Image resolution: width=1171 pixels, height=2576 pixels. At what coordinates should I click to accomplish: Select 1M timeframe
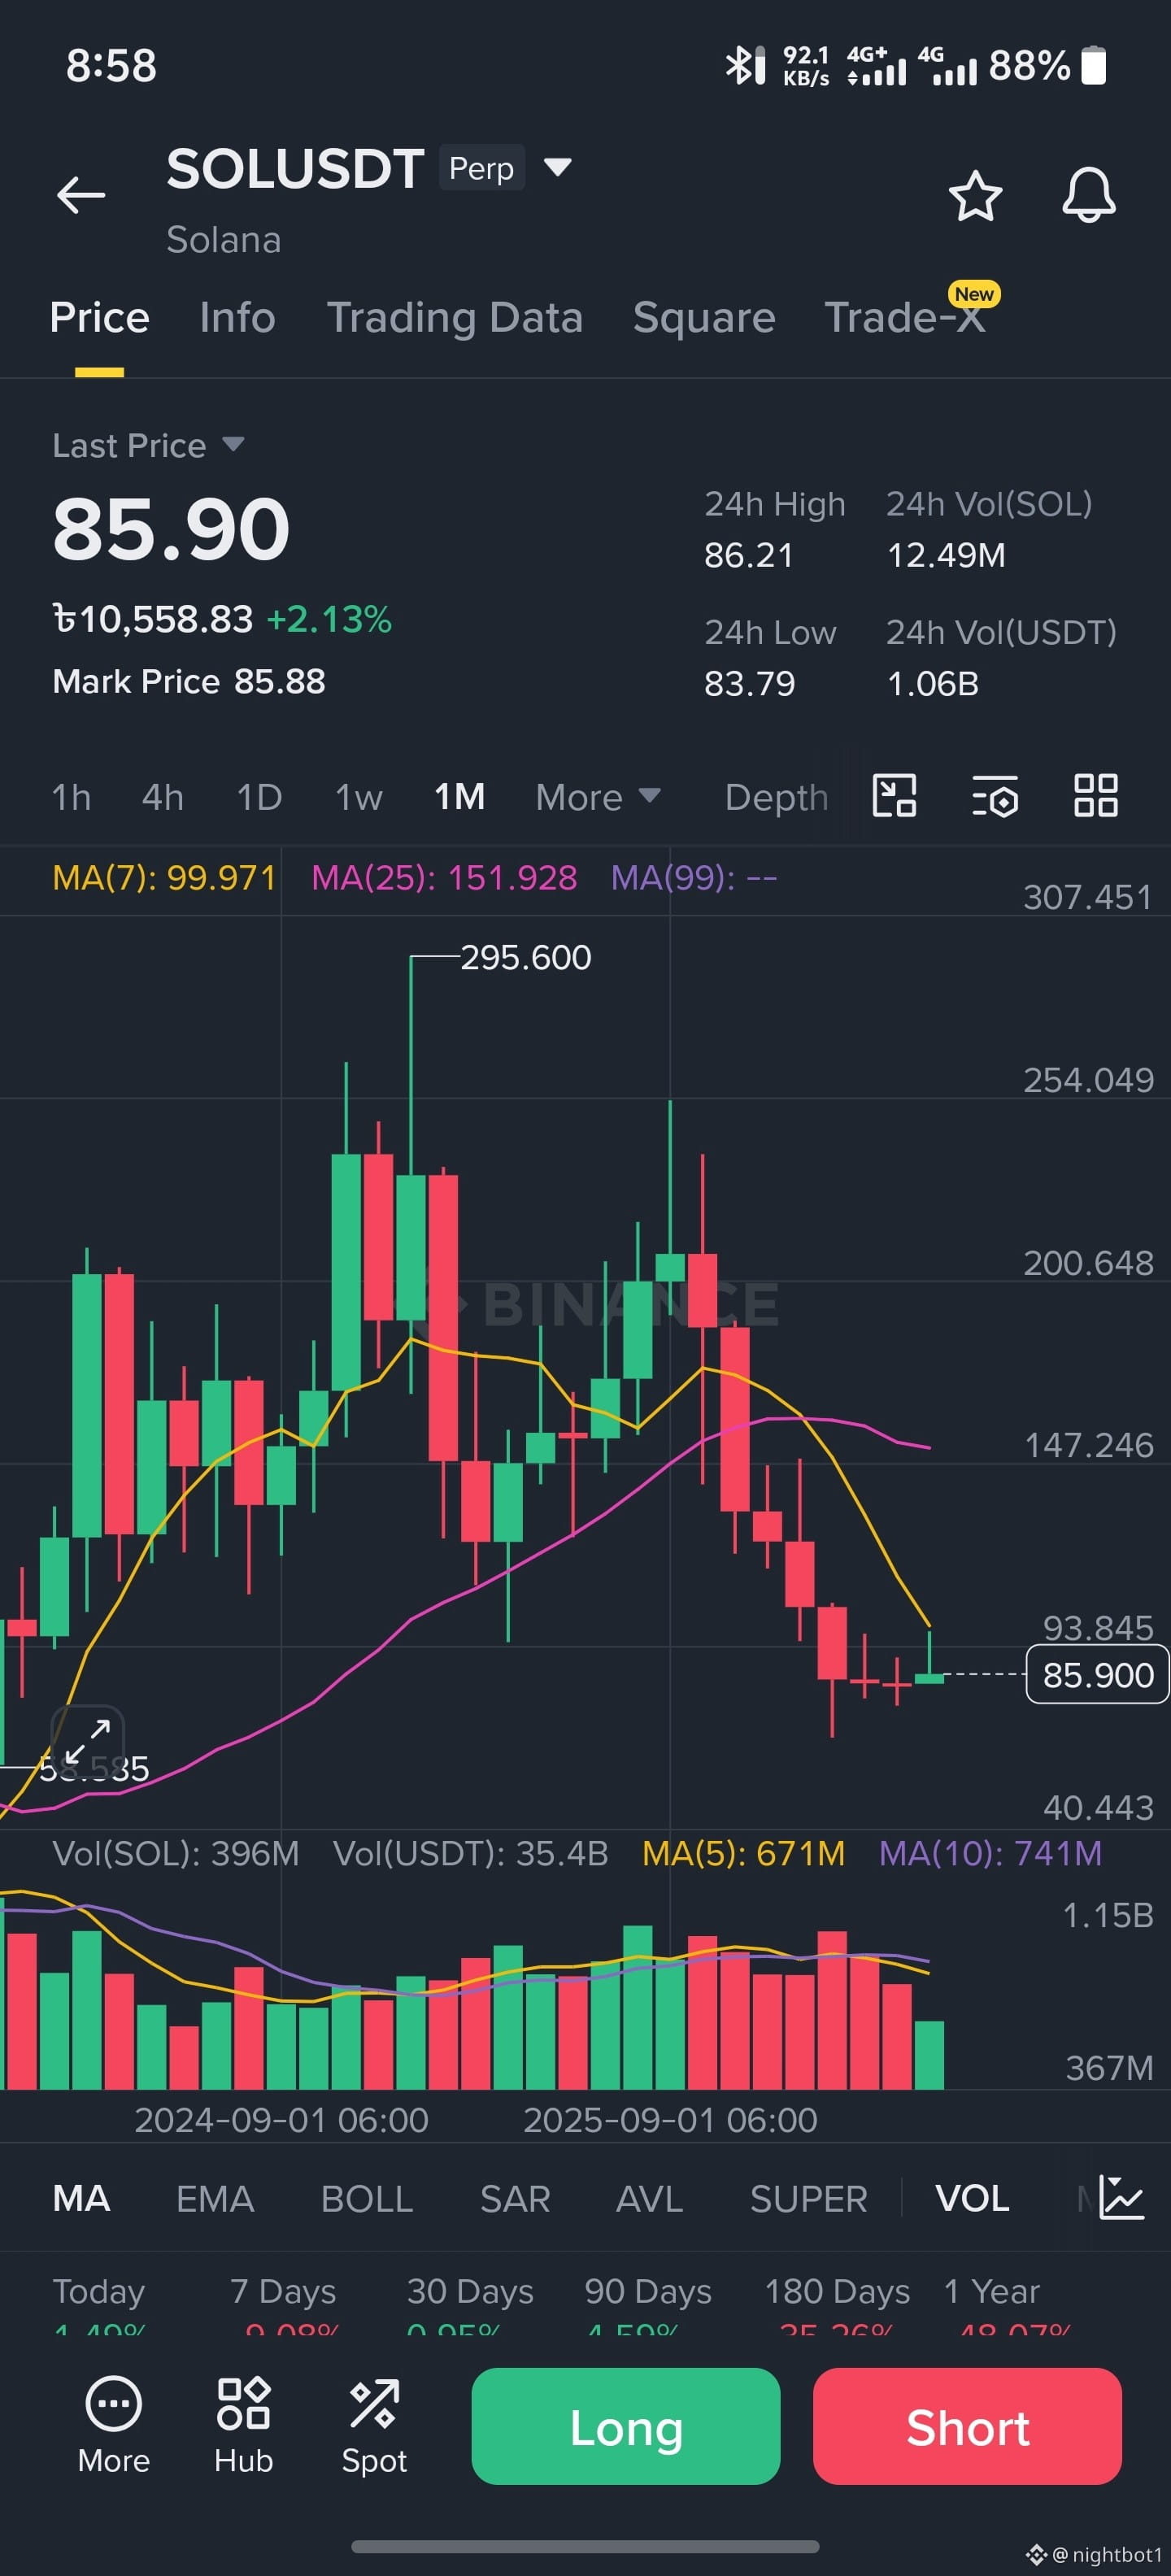pos(459,797)
